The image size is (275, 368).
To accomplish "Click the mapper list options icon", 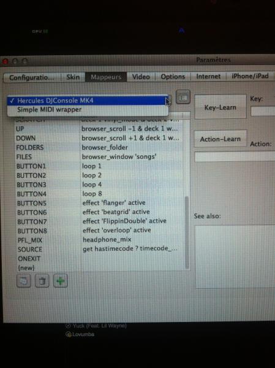I will (183, 98).
